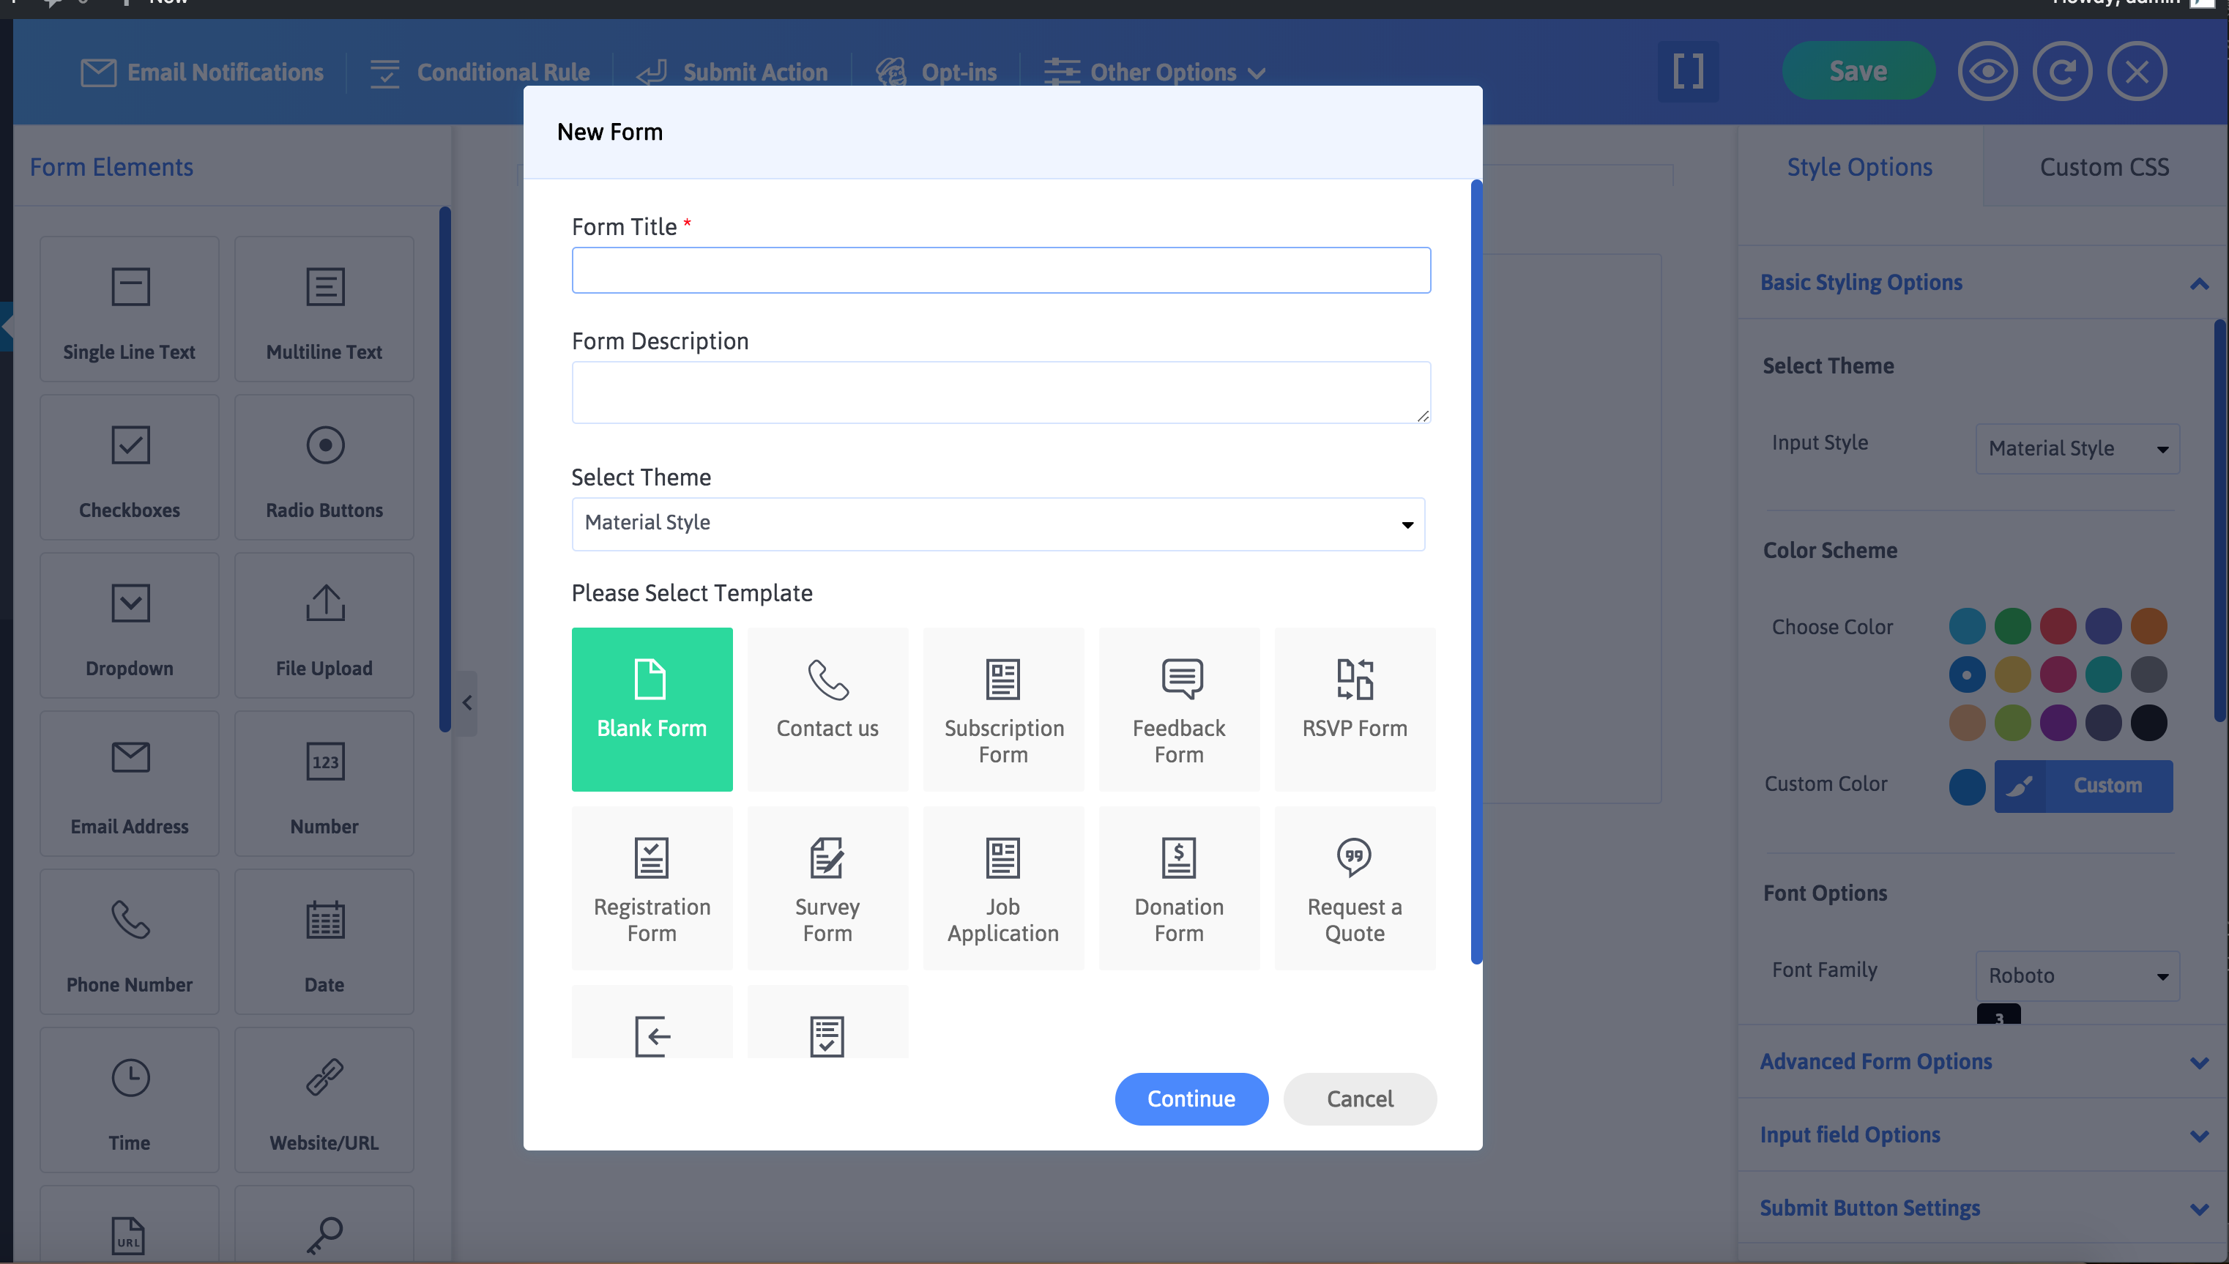Click the Continue button

coord(1191,1098)
